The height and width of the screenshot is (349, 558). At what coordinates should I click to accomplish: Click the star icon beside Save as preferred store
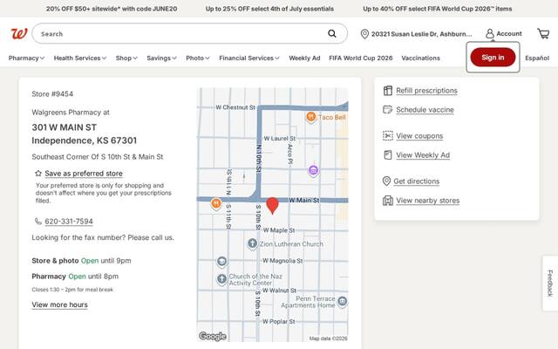click(x=38, y=174)
